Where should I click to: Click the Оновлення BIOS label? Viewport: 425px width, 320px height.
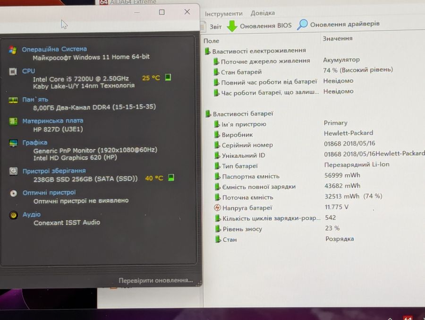point(265,26)
